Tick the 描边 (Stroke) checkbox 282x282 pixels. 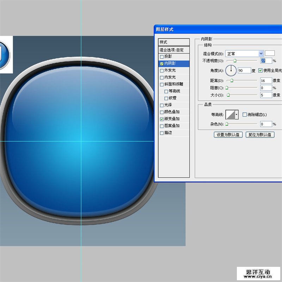[162, 133]
